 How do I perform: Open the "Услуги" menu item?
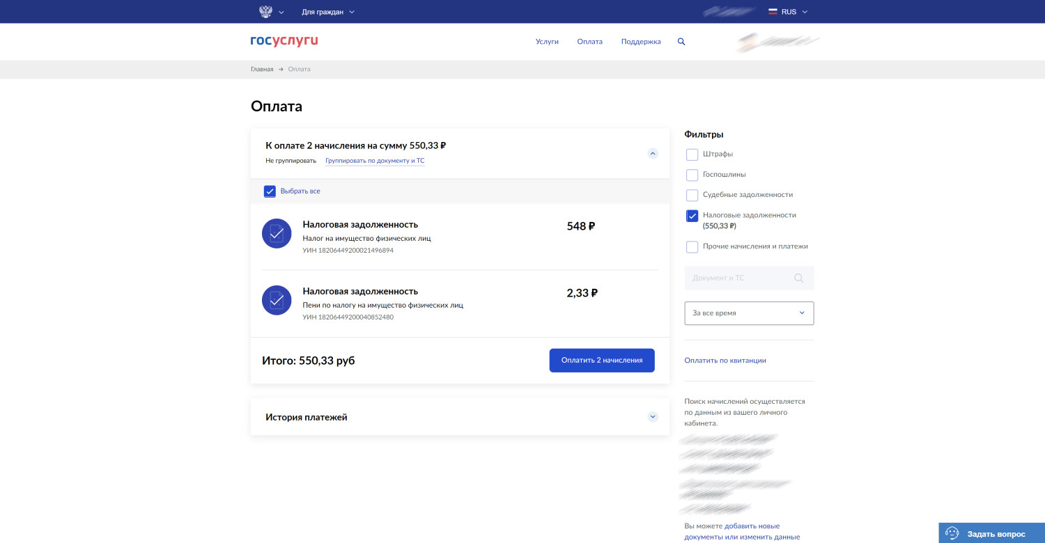coord(547,42)
